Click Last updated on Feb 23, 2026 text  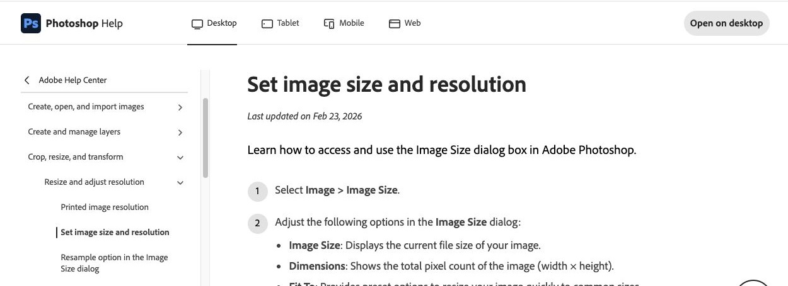[x=304, y=116]
